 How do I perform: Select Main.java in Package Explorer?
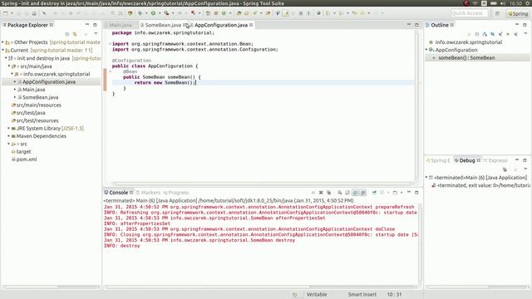33,90
